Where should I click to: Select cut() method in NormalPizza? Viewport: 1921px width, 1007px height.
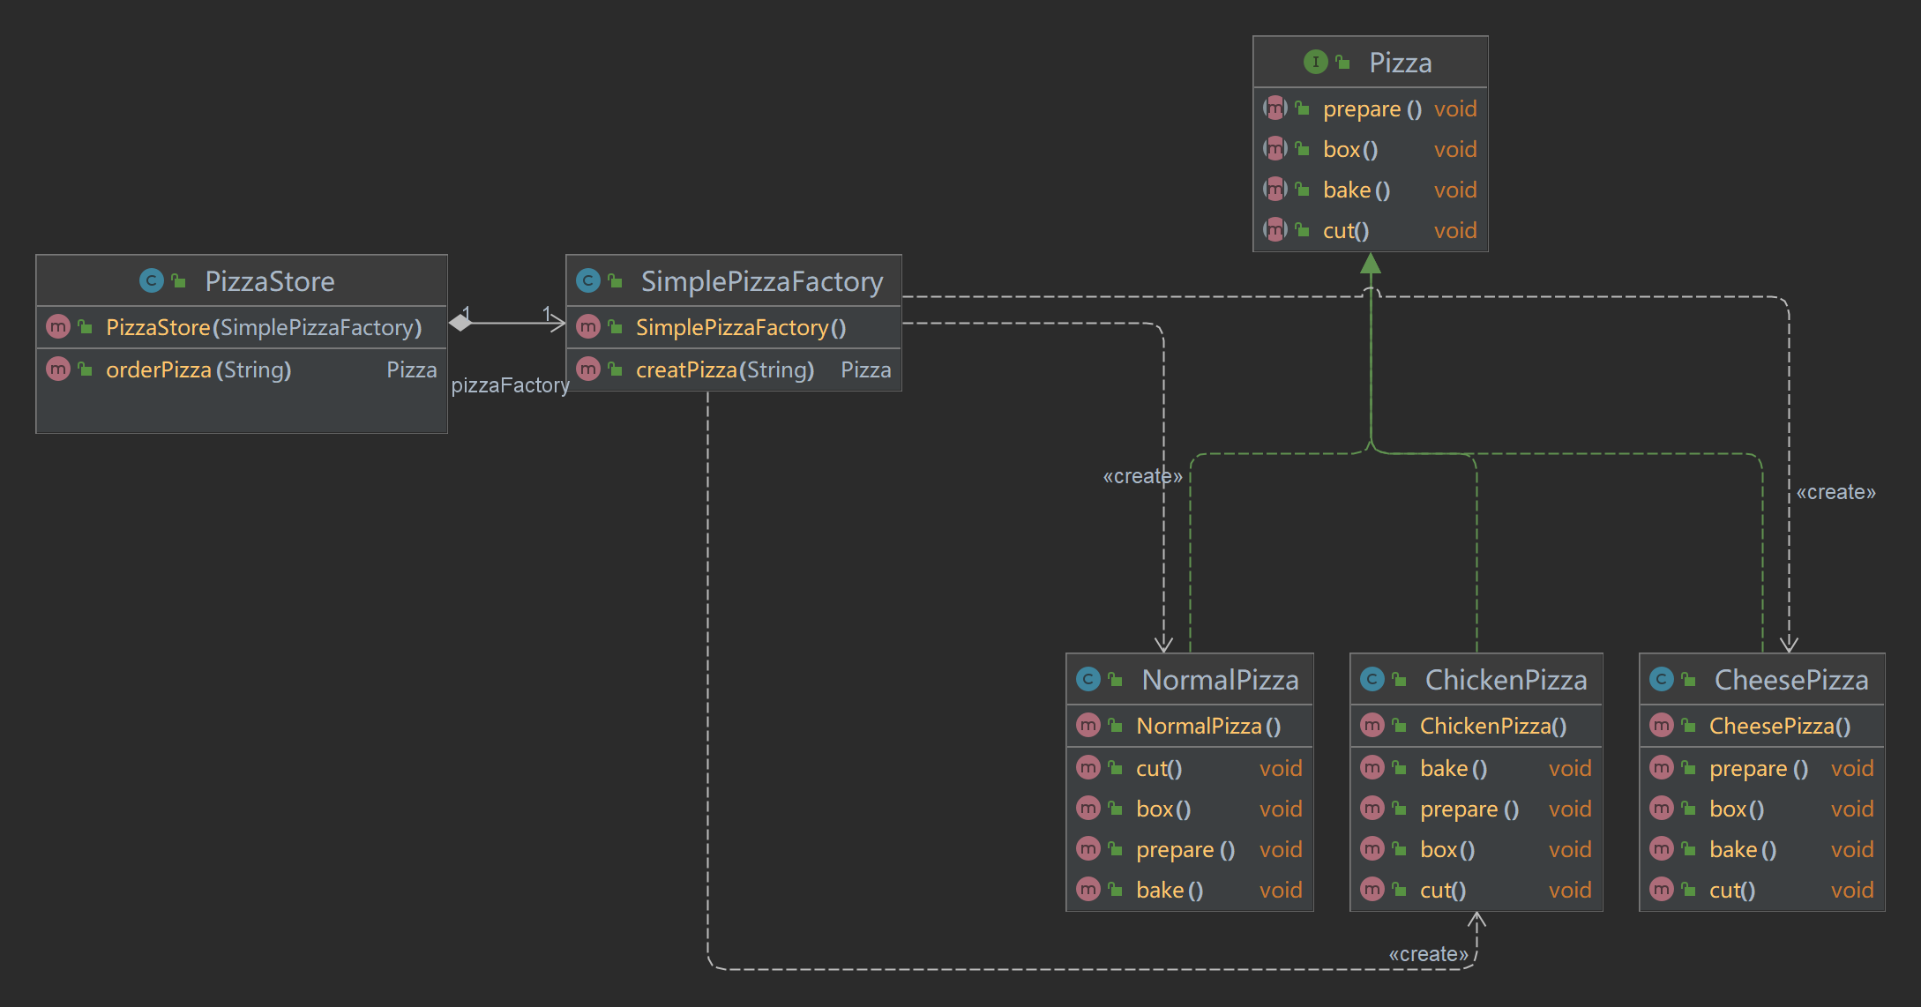click(1159, 768)
